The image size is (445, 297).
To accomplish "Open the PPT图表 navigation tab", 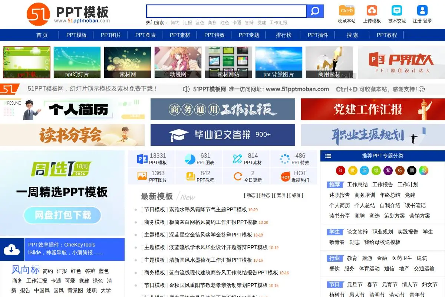I will (145, 35).
